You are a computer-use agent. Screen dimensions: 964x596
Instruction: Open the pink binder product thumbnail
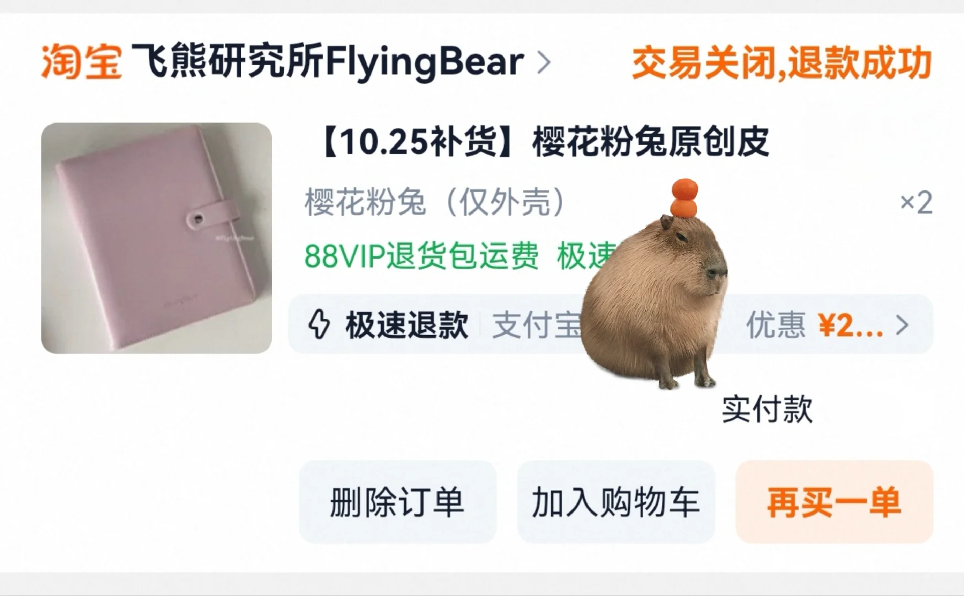click(157, 238)
